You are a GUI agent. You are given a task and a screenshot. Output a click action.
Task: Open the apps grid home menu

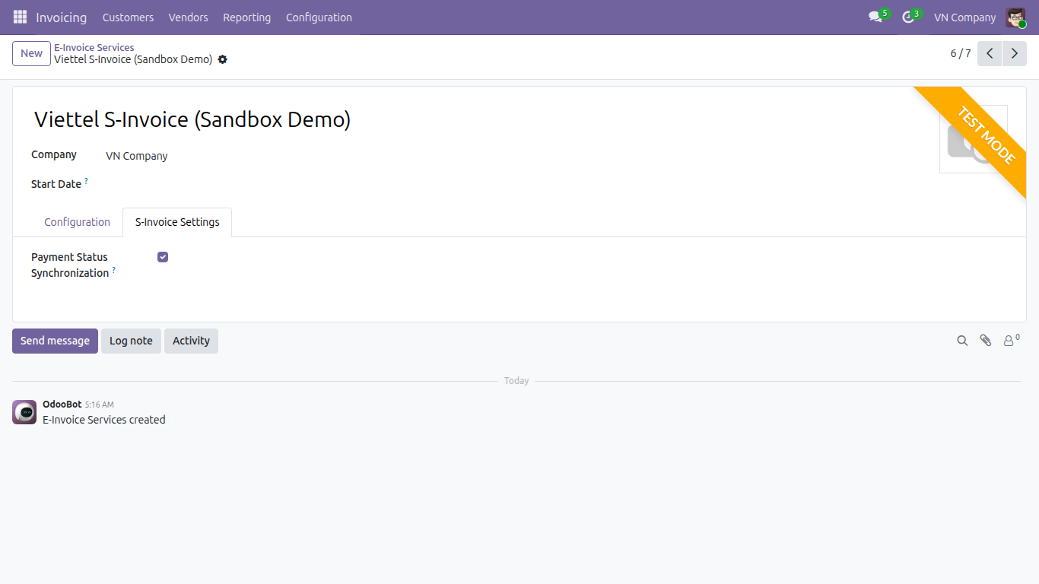tap(20, 17)
